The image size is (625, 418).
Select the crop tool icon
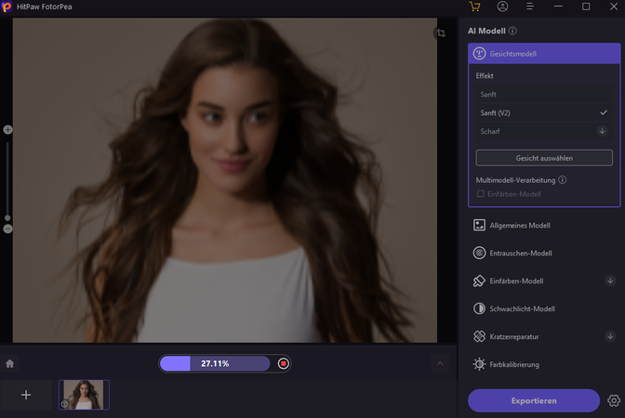coord(441,33)
